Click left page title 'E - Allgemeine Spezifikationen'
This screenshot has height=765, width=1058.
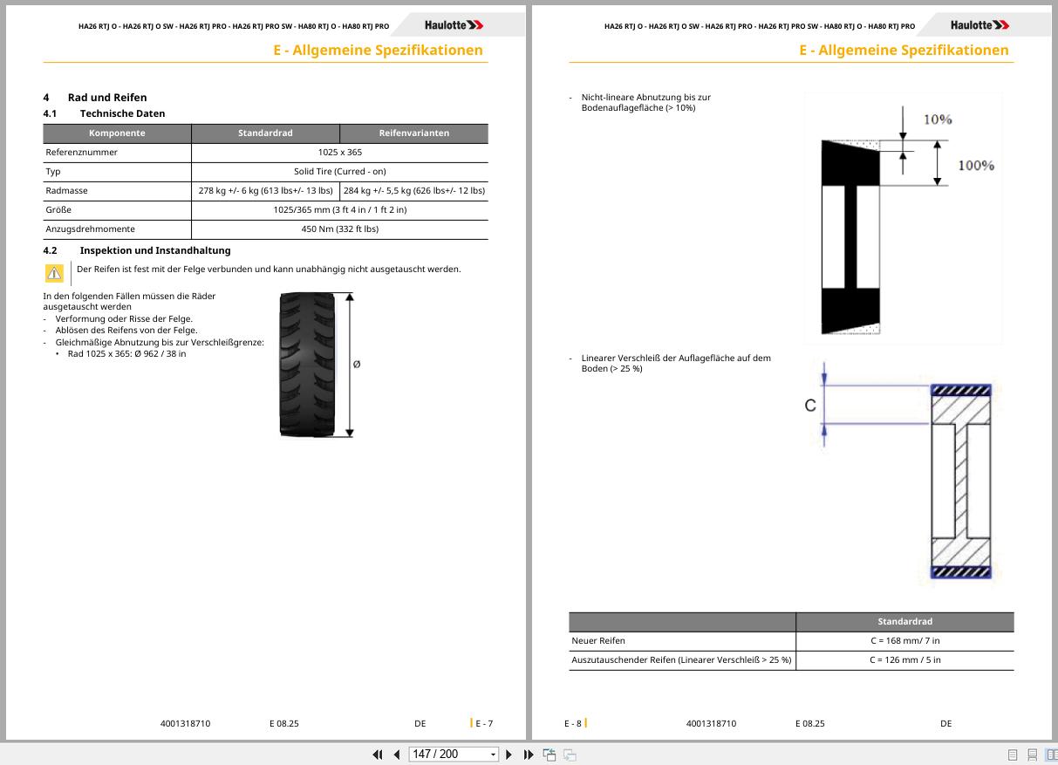tap(378, 50)
